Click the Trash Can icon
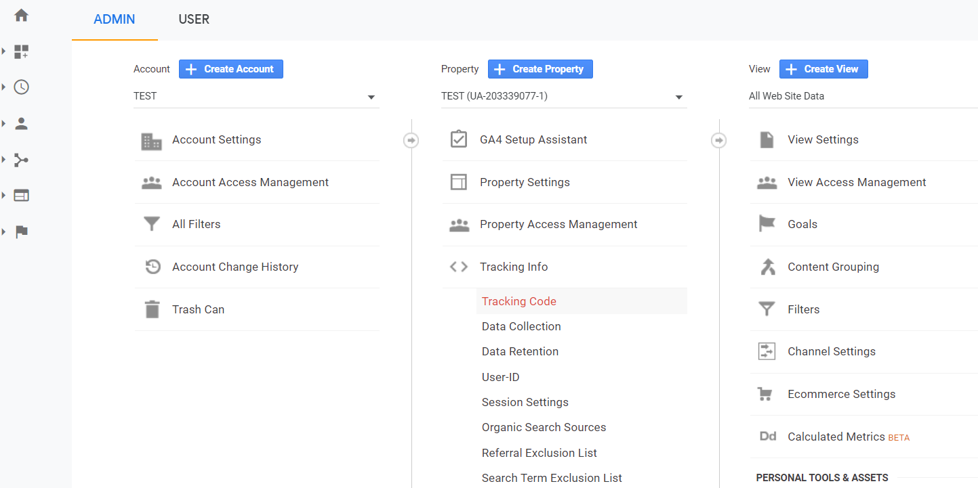This screenshot has width=978, height=488. 152,309
